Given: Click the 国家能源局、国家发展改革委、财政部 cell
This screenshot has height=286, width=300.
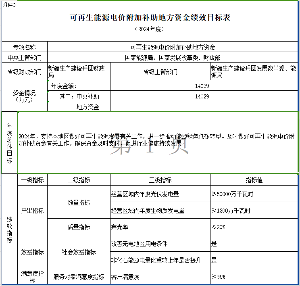Looking at the screenshot, I should 173,58.
